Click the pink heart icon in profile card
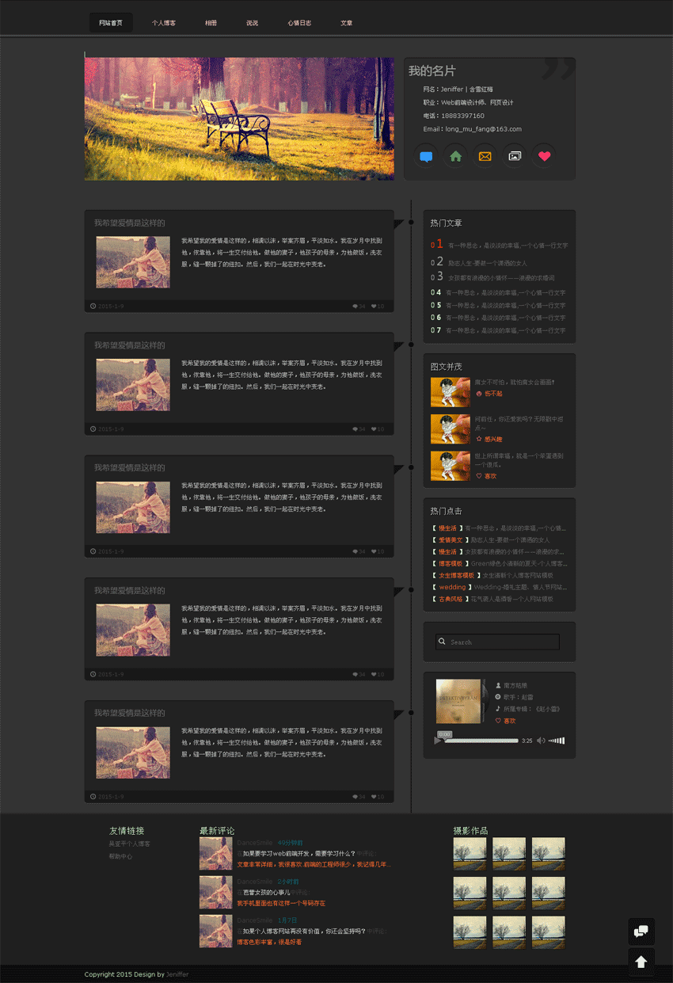This screenshot has height=983, width=673. point(544,156)
